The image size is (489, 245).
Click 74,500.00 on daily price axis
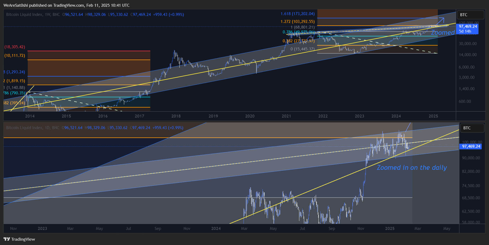tap(471, 186)
